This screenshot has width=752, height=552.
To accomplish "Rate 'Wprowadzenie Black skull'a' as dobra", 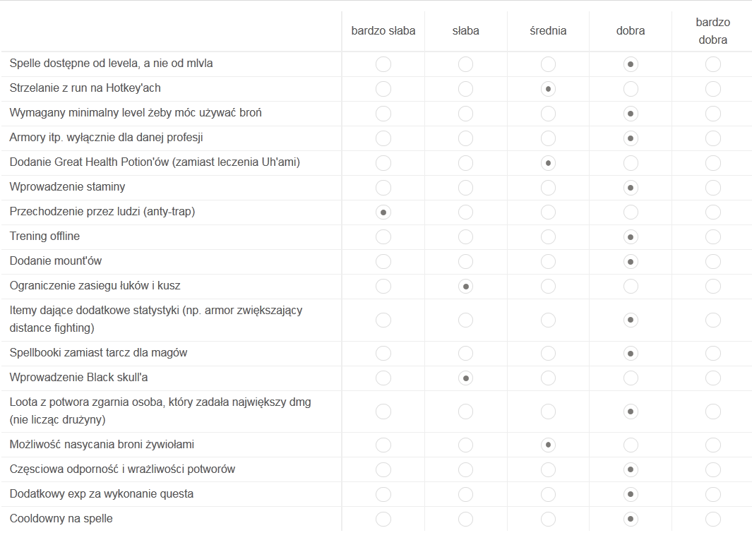I will [x=631, y=378].
